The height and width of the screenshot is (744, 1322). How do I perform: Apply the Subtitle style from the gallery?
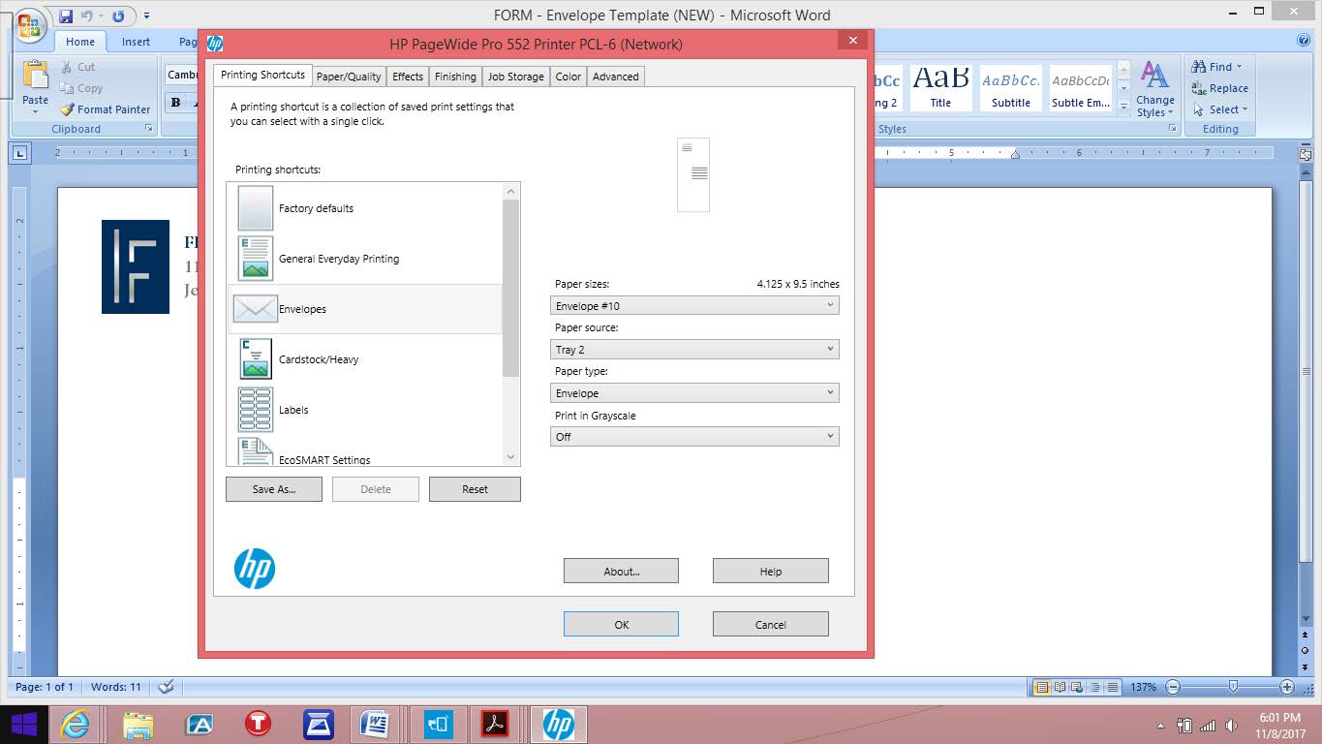coord(1010,88)
